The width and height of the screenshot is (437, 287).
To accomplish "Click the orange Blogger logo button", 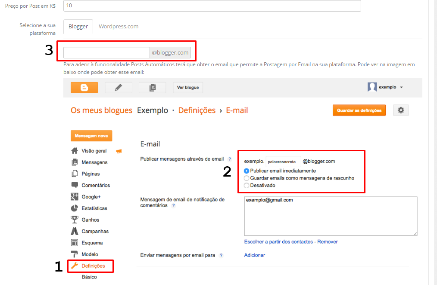I will pyautogui.click(x=84, y=88).
